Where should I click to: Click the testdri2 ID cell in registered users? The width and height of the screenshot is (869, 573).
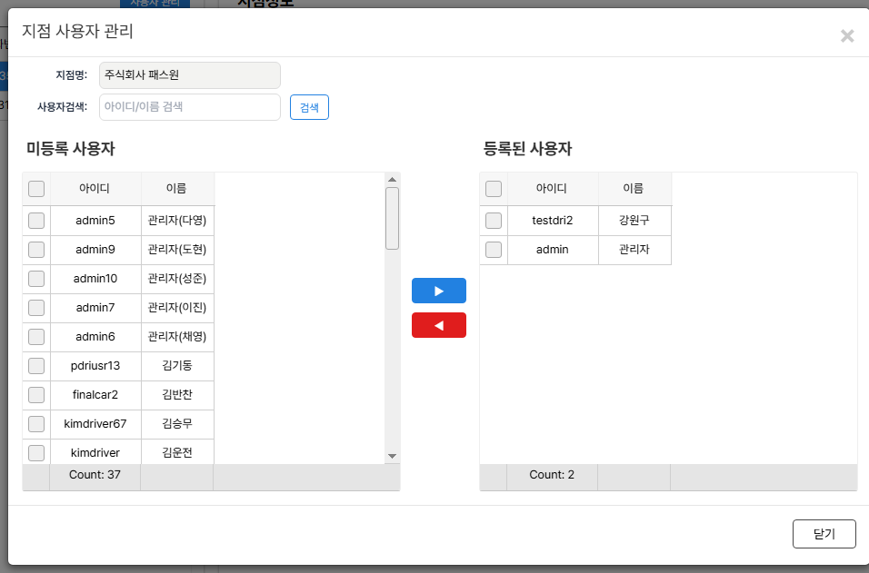point(553,221)
